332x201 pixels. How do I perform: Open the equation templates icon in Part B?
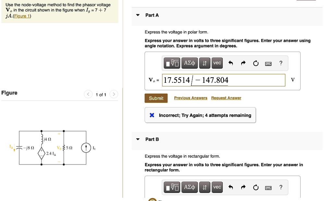tap(172, 187)
